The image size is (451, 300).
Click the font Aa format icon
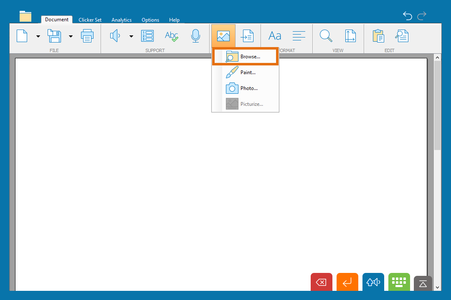(x=275, y=36)
